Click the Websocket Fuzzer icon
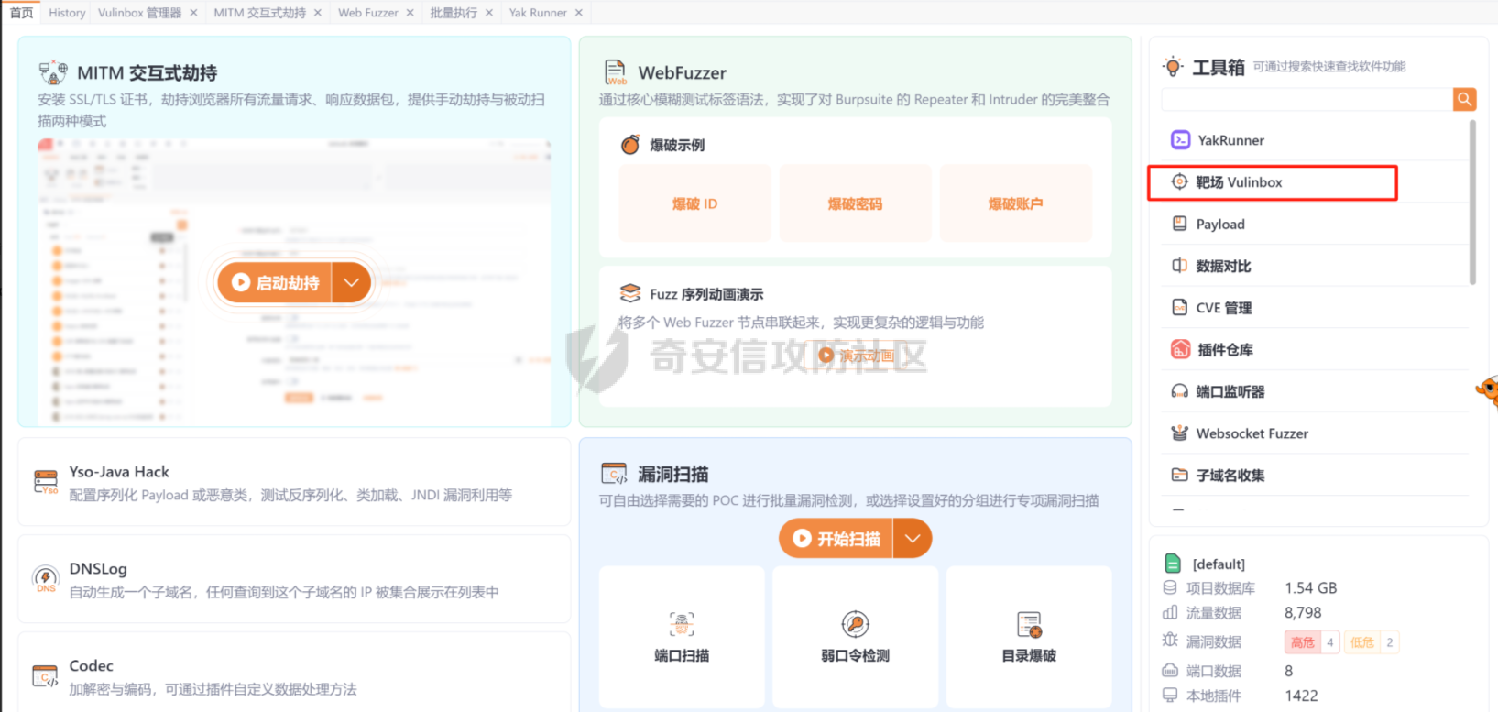 click(1180, 433)
